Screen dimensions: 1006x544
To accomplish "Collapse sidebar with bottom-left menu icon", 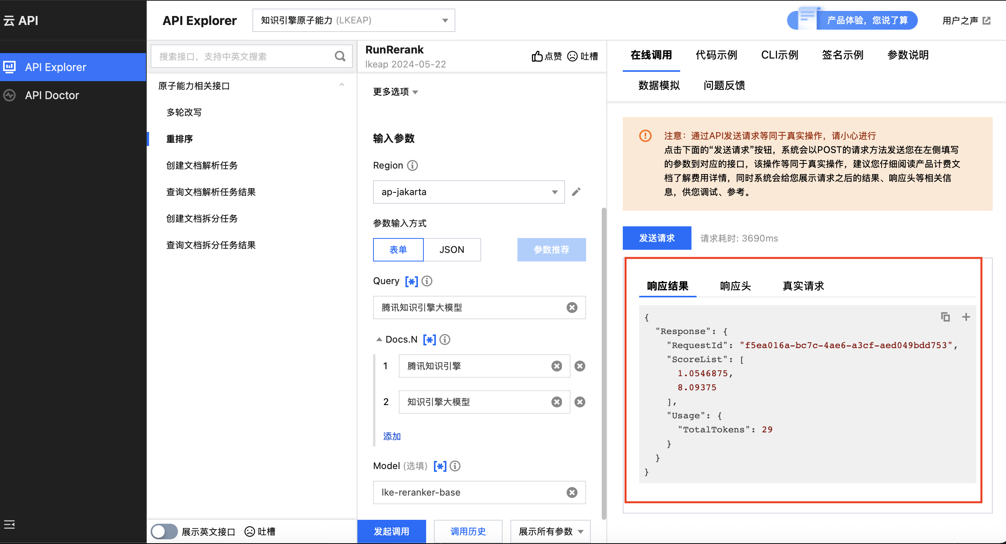I will [x=9, y=524].
